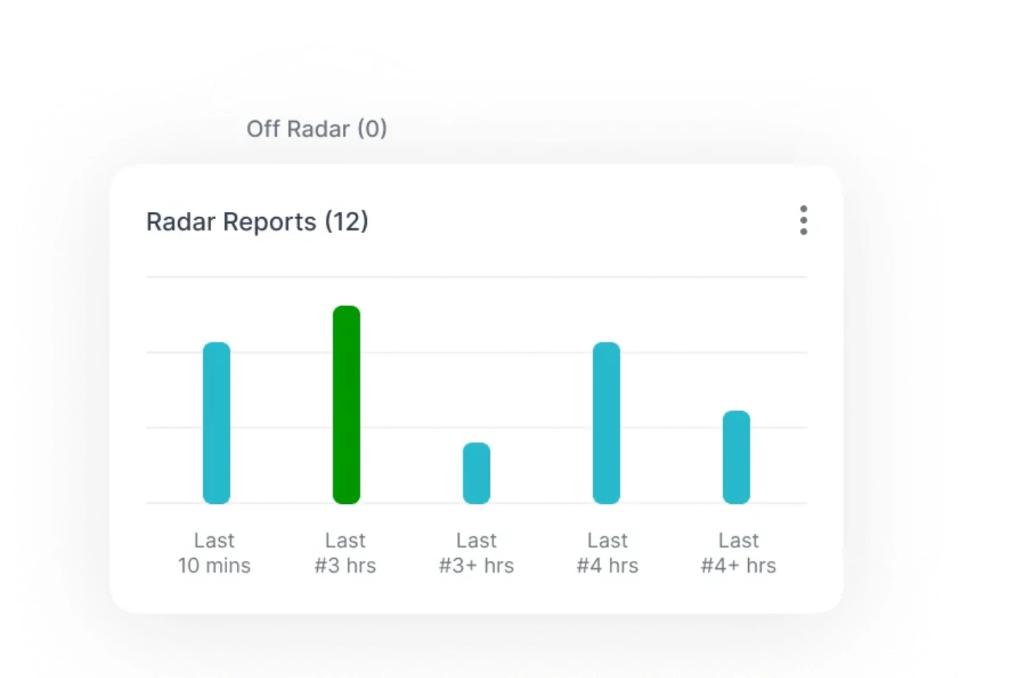The image size is (1017, 678).
Task: Click the (0) count beside Off Radar
Action: (x=372, y=128)
